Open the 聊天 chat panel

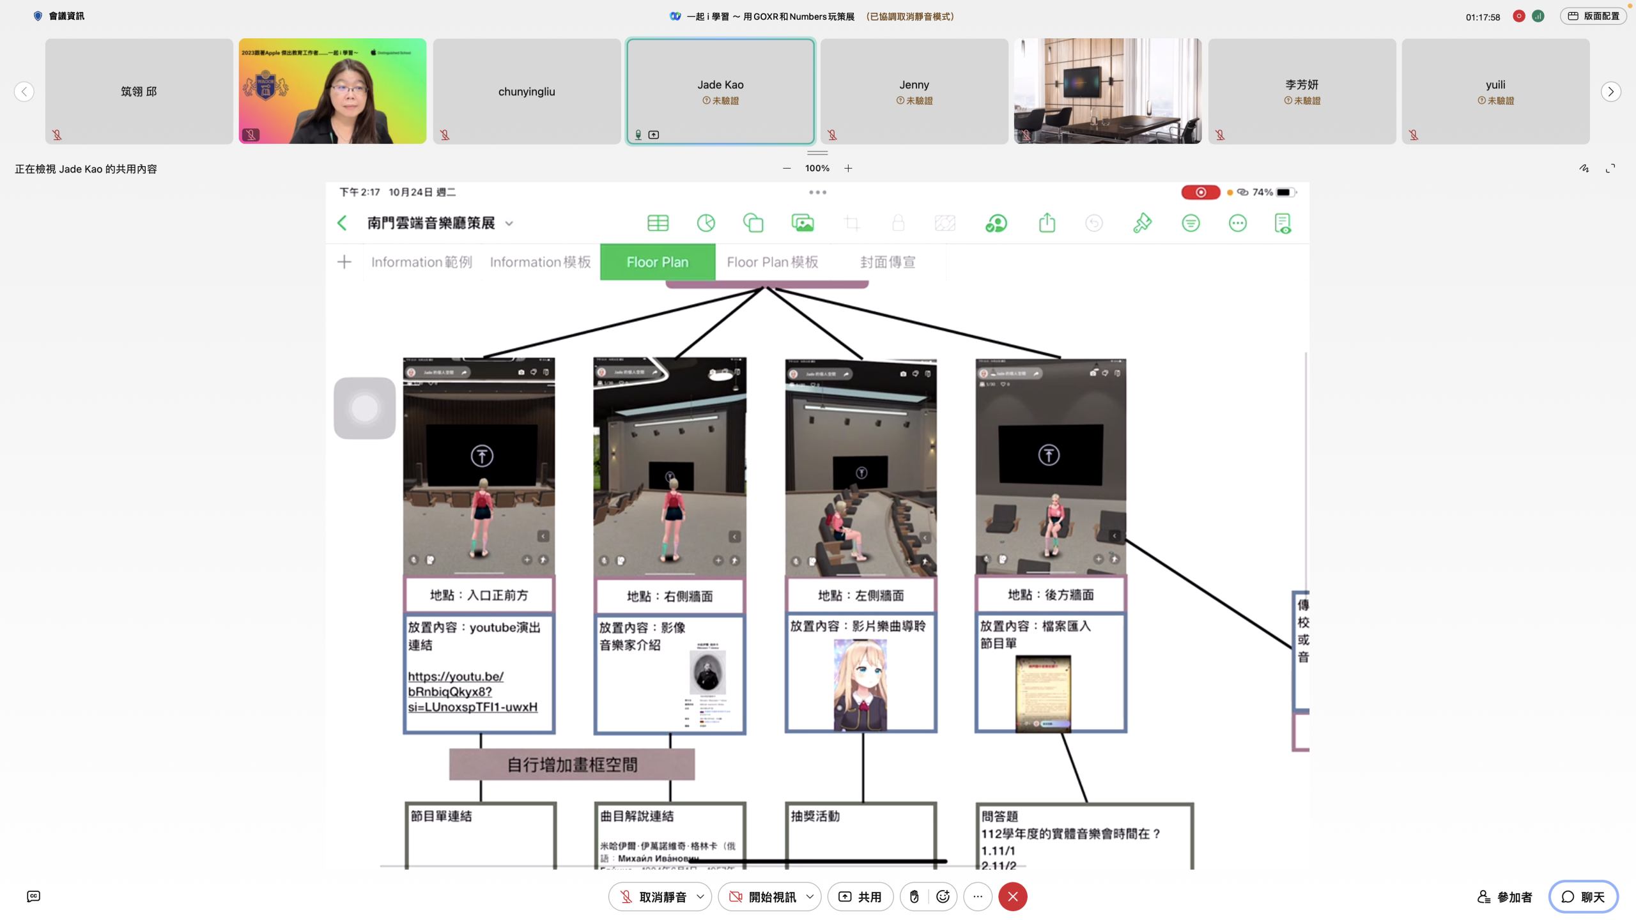(1583, 896)
